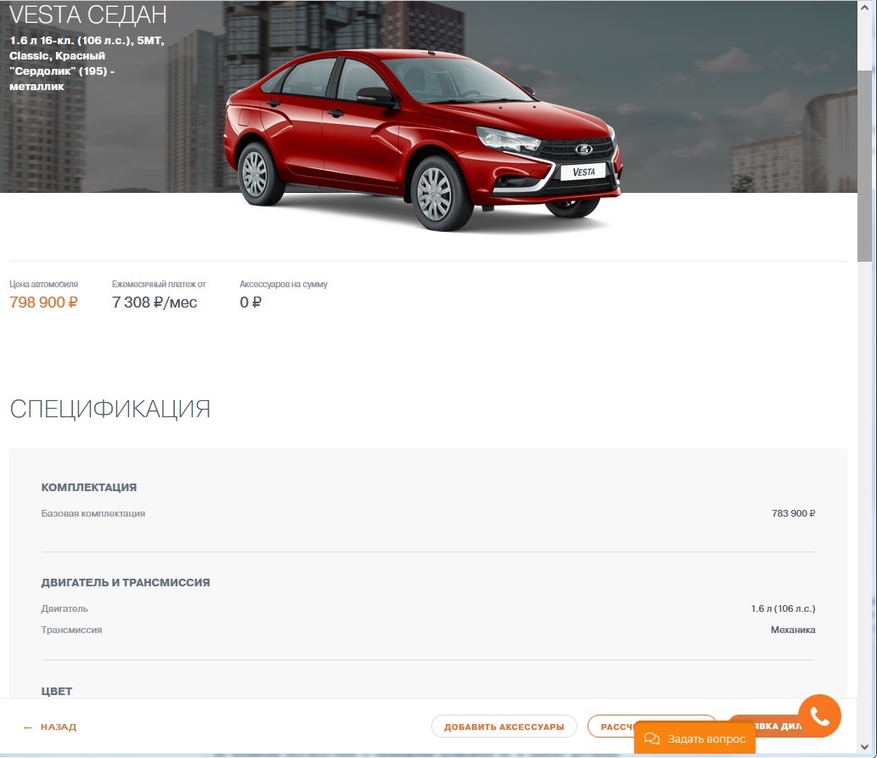Click the 'Цена автомобиля' label
877x758 pixels.
[x=43, y=285]
